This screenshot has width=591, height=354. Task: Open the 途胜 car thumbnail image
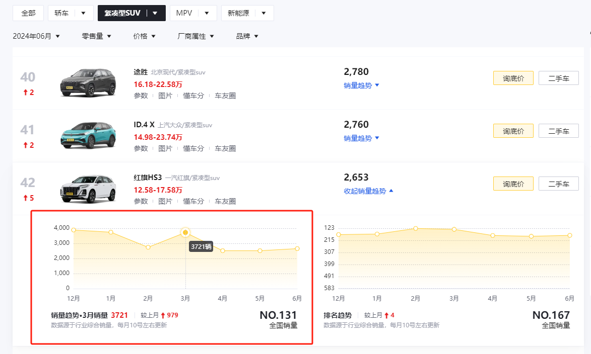click(88, 82)
